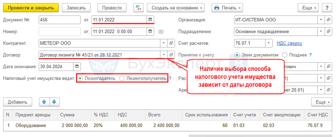Open calendar for document date 11.01.2022
This screenshot has height=137, width=336.
click(x=150, y=20)
